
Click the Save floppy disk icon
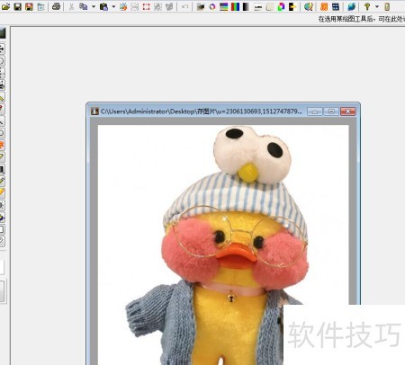(x=18, y=6)
